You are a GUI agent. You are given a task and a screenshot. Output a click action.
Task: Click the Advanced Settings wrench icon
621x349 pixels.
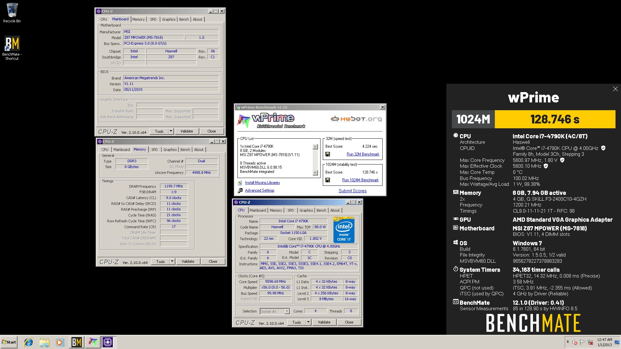tap(240, 191)
